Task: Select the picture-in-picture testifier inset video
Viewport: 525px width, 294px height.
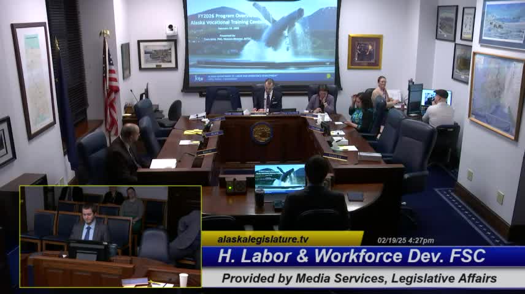Action: 111,236
